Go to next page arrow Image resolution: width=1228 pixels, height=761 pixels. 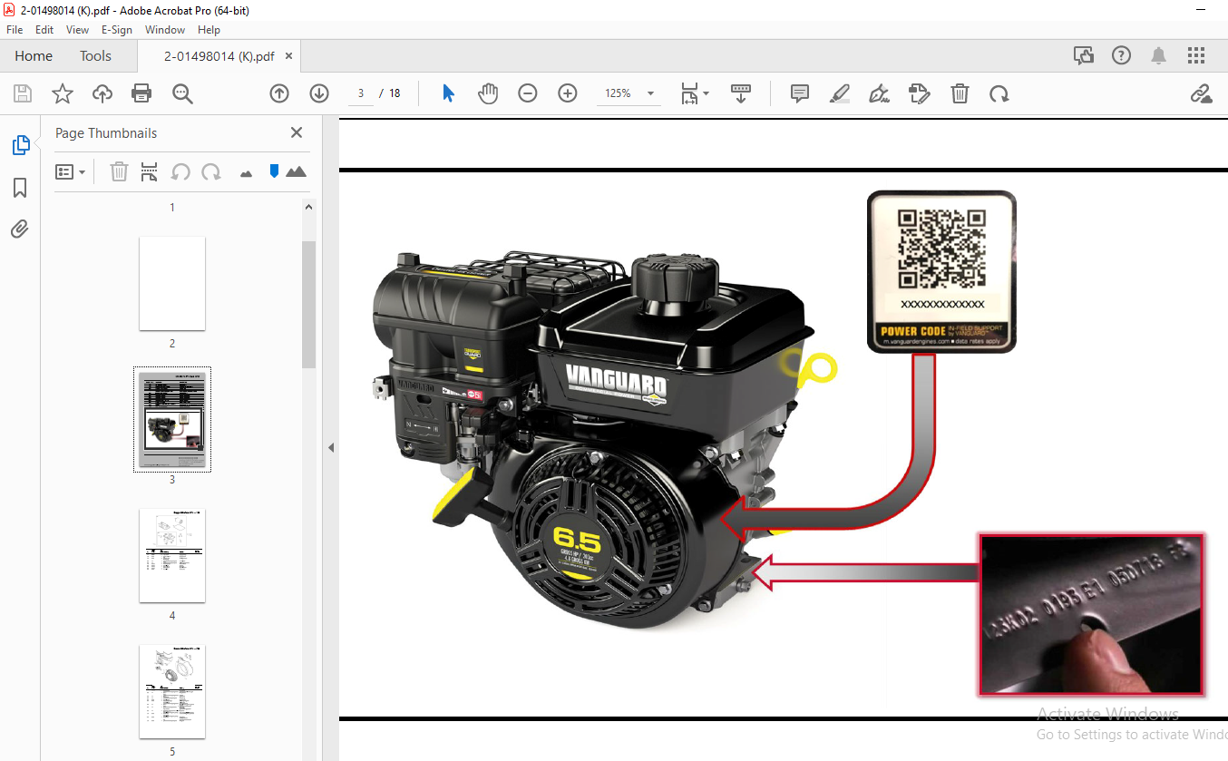tap(319, 93)
